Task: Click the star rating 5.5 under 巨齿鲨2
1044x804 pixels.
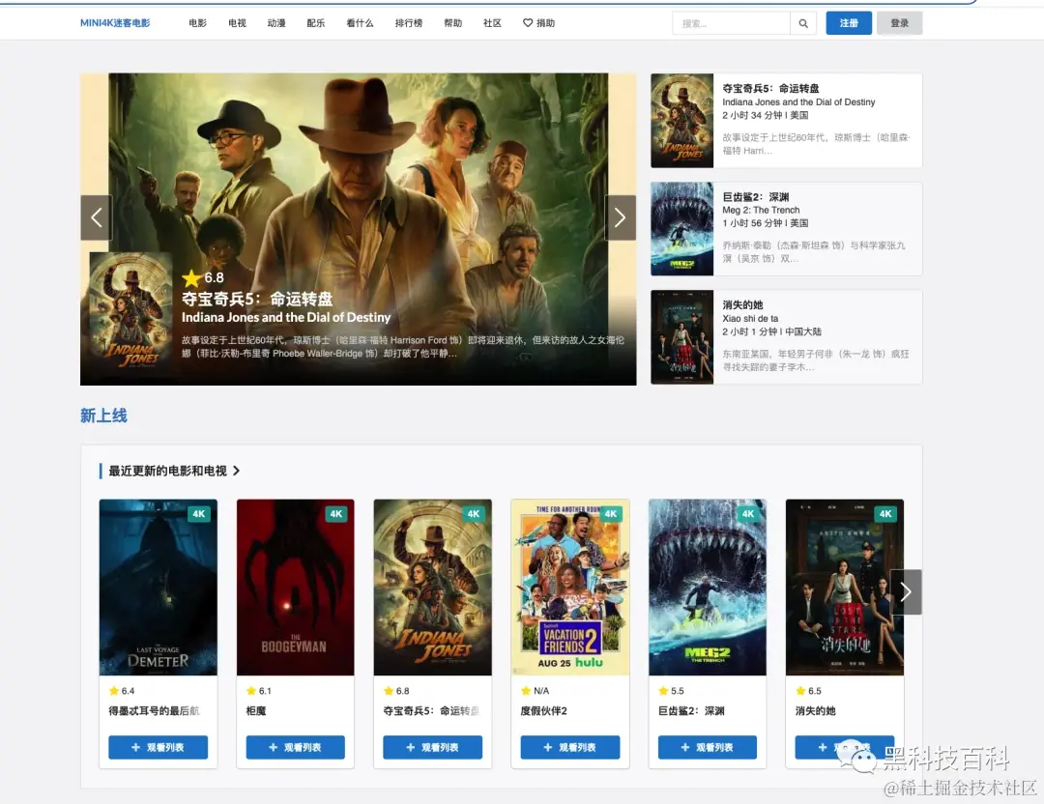Action: (x=671, y=691)
